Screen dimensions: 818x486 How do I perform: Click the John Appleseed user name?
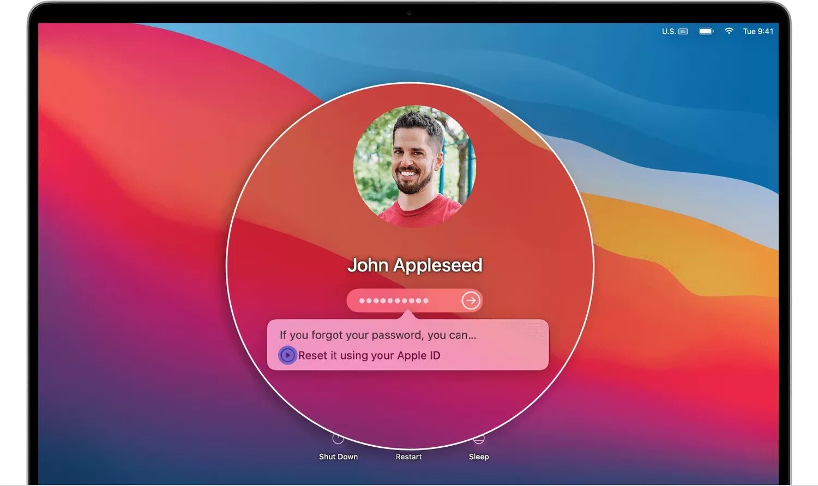click(x=414, y=265)
